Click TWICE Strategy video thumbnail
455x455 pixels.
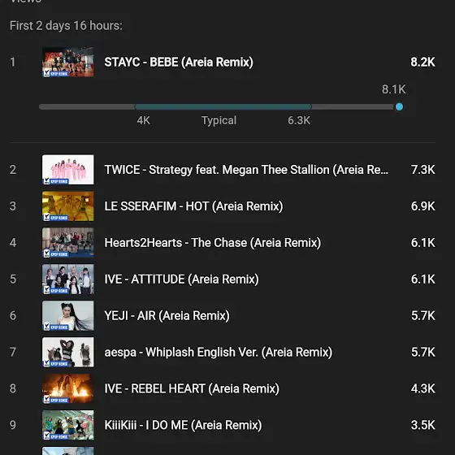(68, 170)
